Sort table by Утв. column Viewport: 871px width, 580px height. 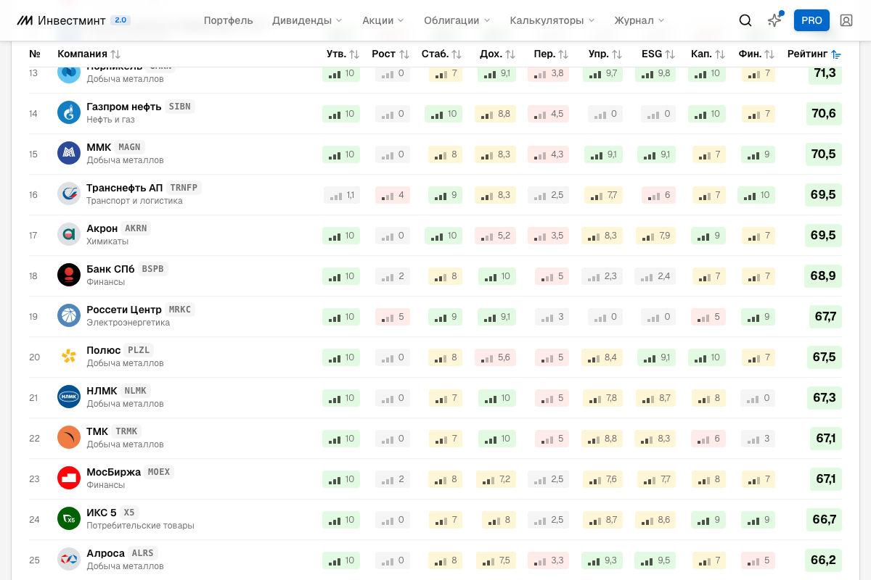tap(343, 54)
